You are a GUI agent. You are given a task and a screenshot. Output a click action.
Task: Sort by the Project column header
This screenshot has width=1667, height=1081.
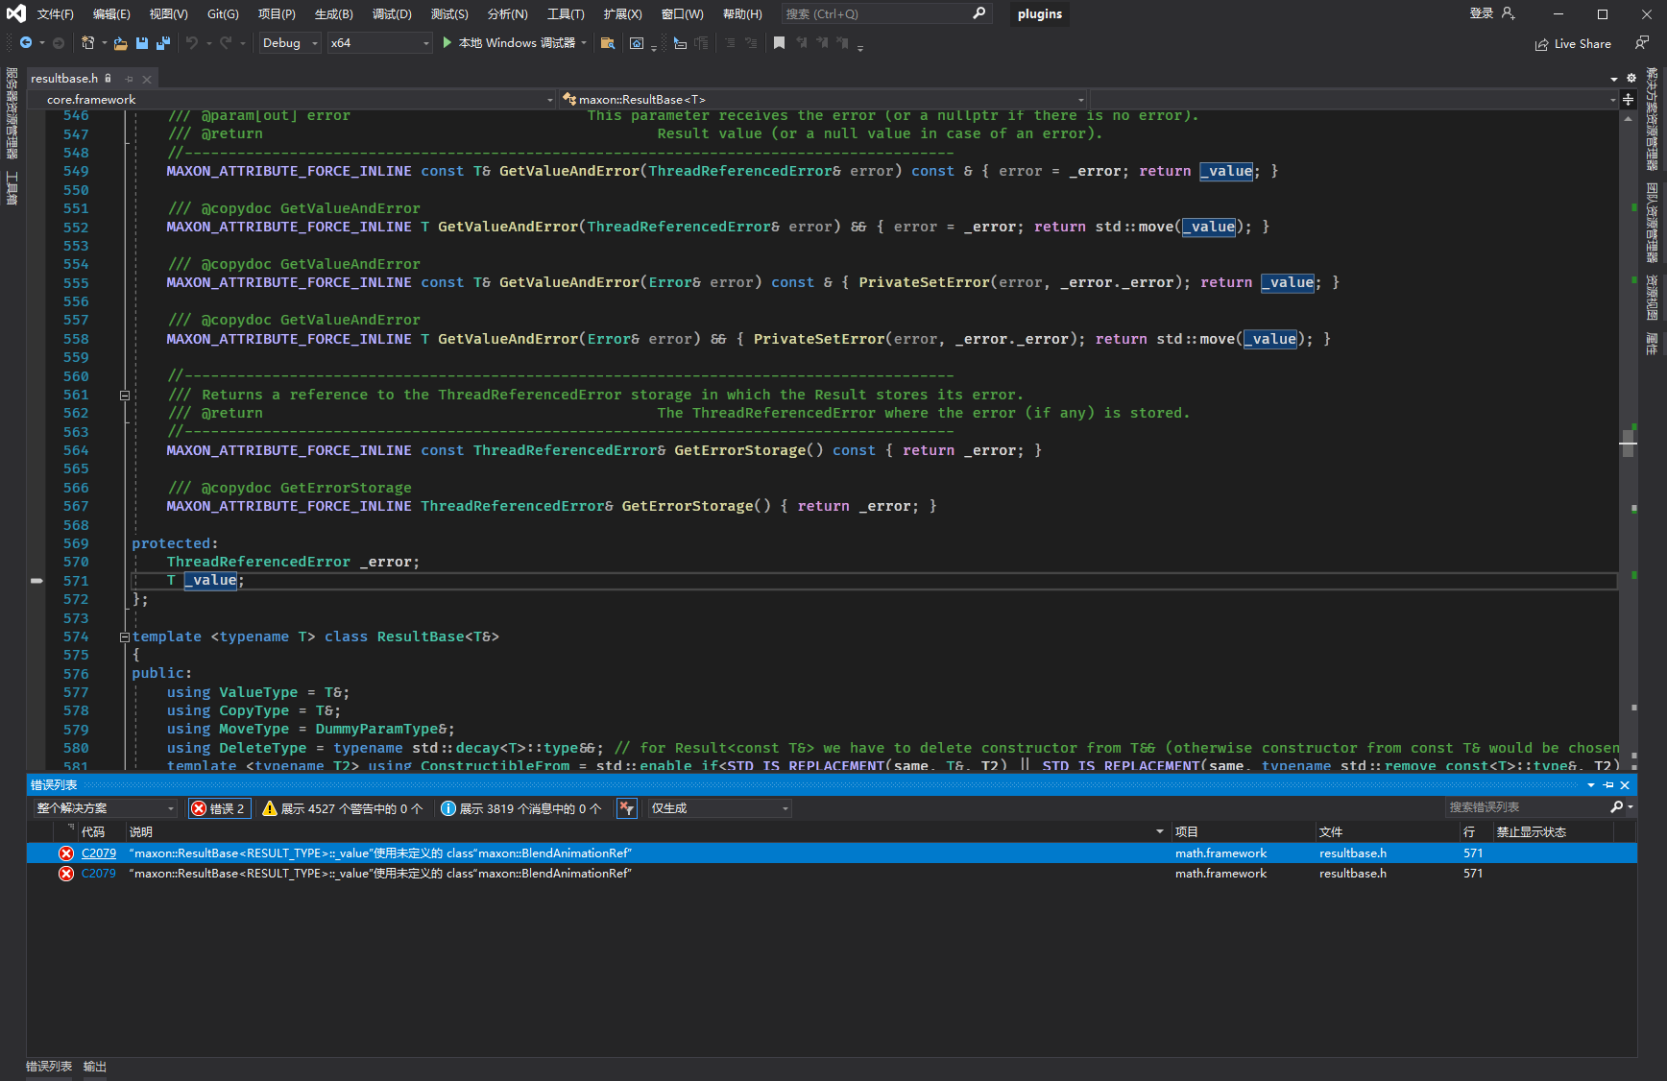pos(1243,832)
